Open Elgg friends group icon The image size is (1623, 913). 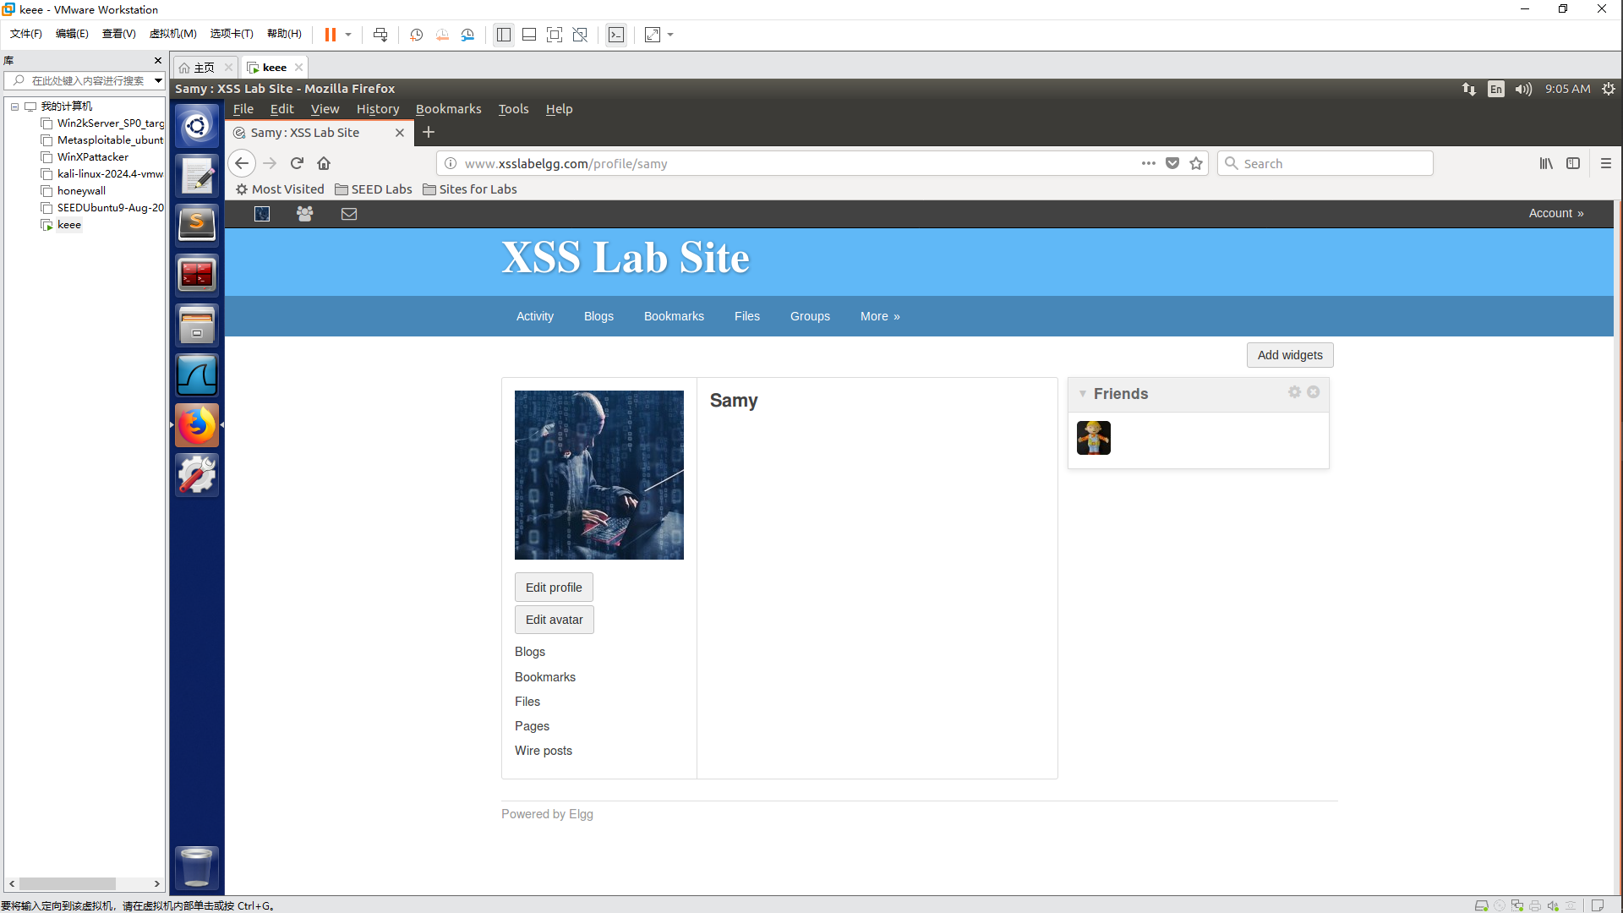(x=305, y=214)
